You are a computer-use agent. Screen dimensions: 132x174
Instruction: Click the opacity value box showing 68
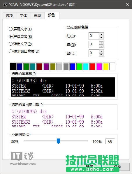click(x=110, y=141)
